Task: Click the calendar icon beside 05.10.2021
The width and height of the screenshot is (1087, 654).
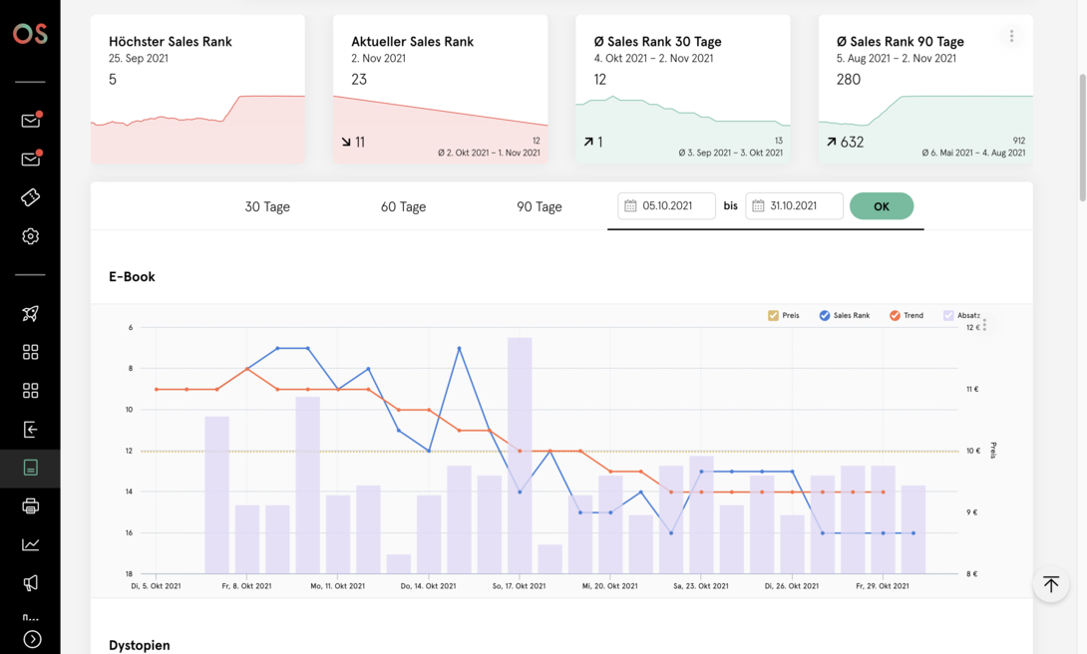Action: tap(630, 205)
